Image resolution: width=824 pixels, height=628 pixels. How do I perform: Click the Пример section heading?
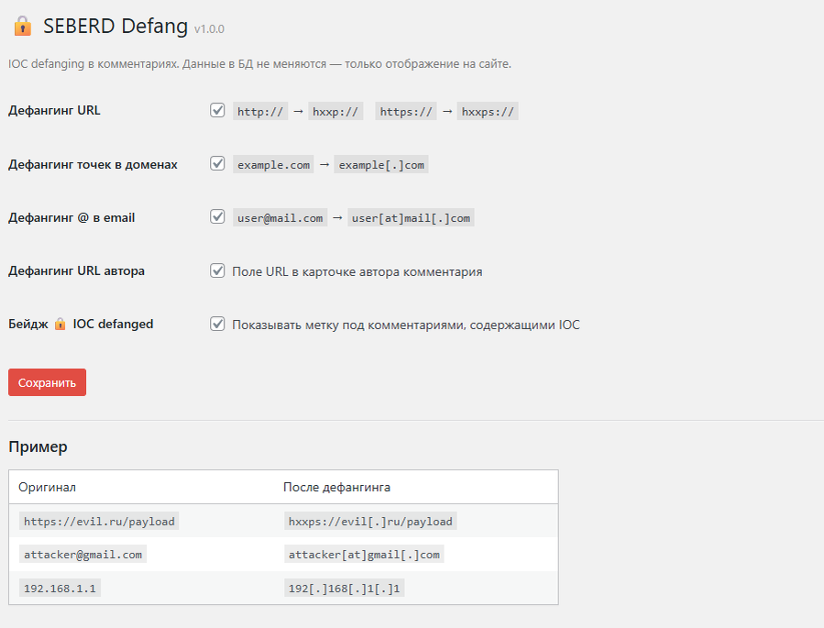pyautogui.click(x=38, y=447)
